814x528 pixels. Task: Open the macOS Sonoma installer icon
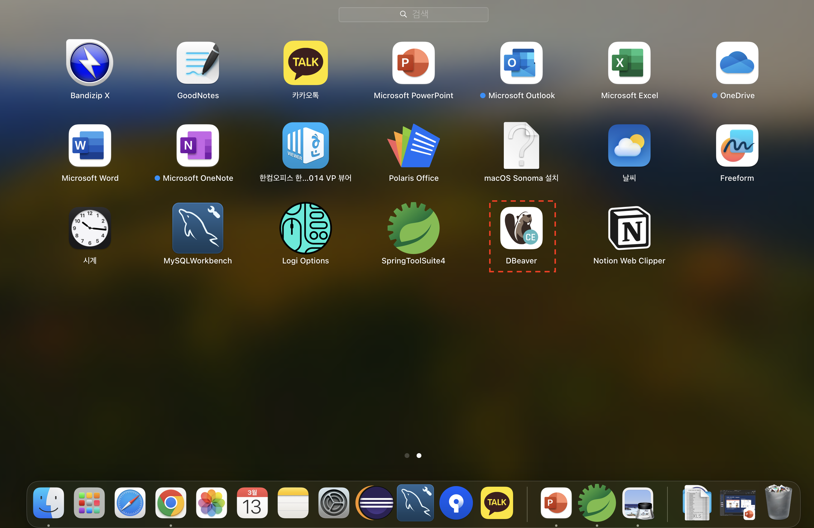click(x=521, y=146)
